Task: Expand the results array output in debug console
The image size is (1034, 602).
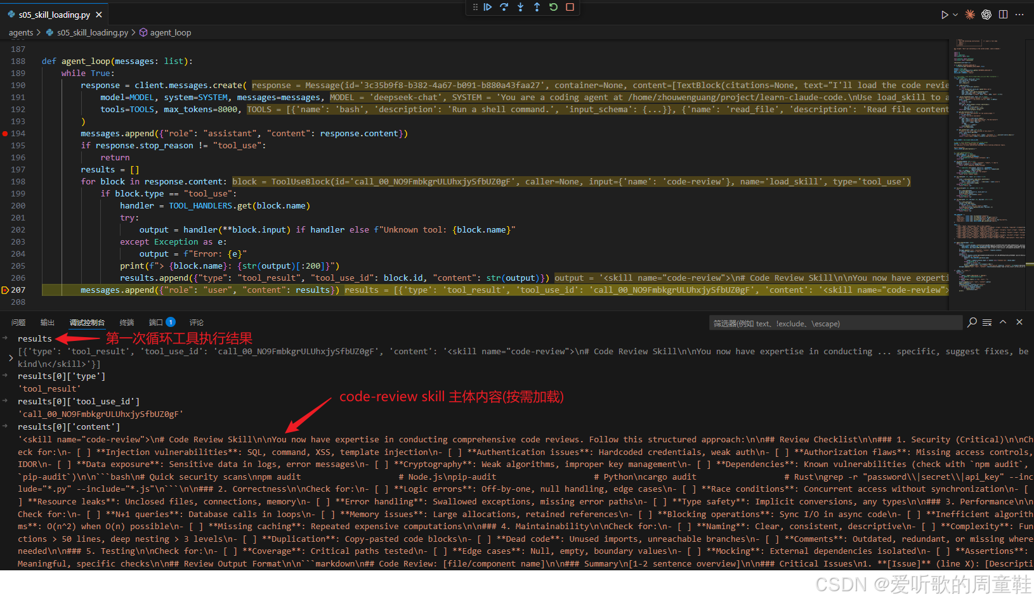Action: [x=10, y=358]
